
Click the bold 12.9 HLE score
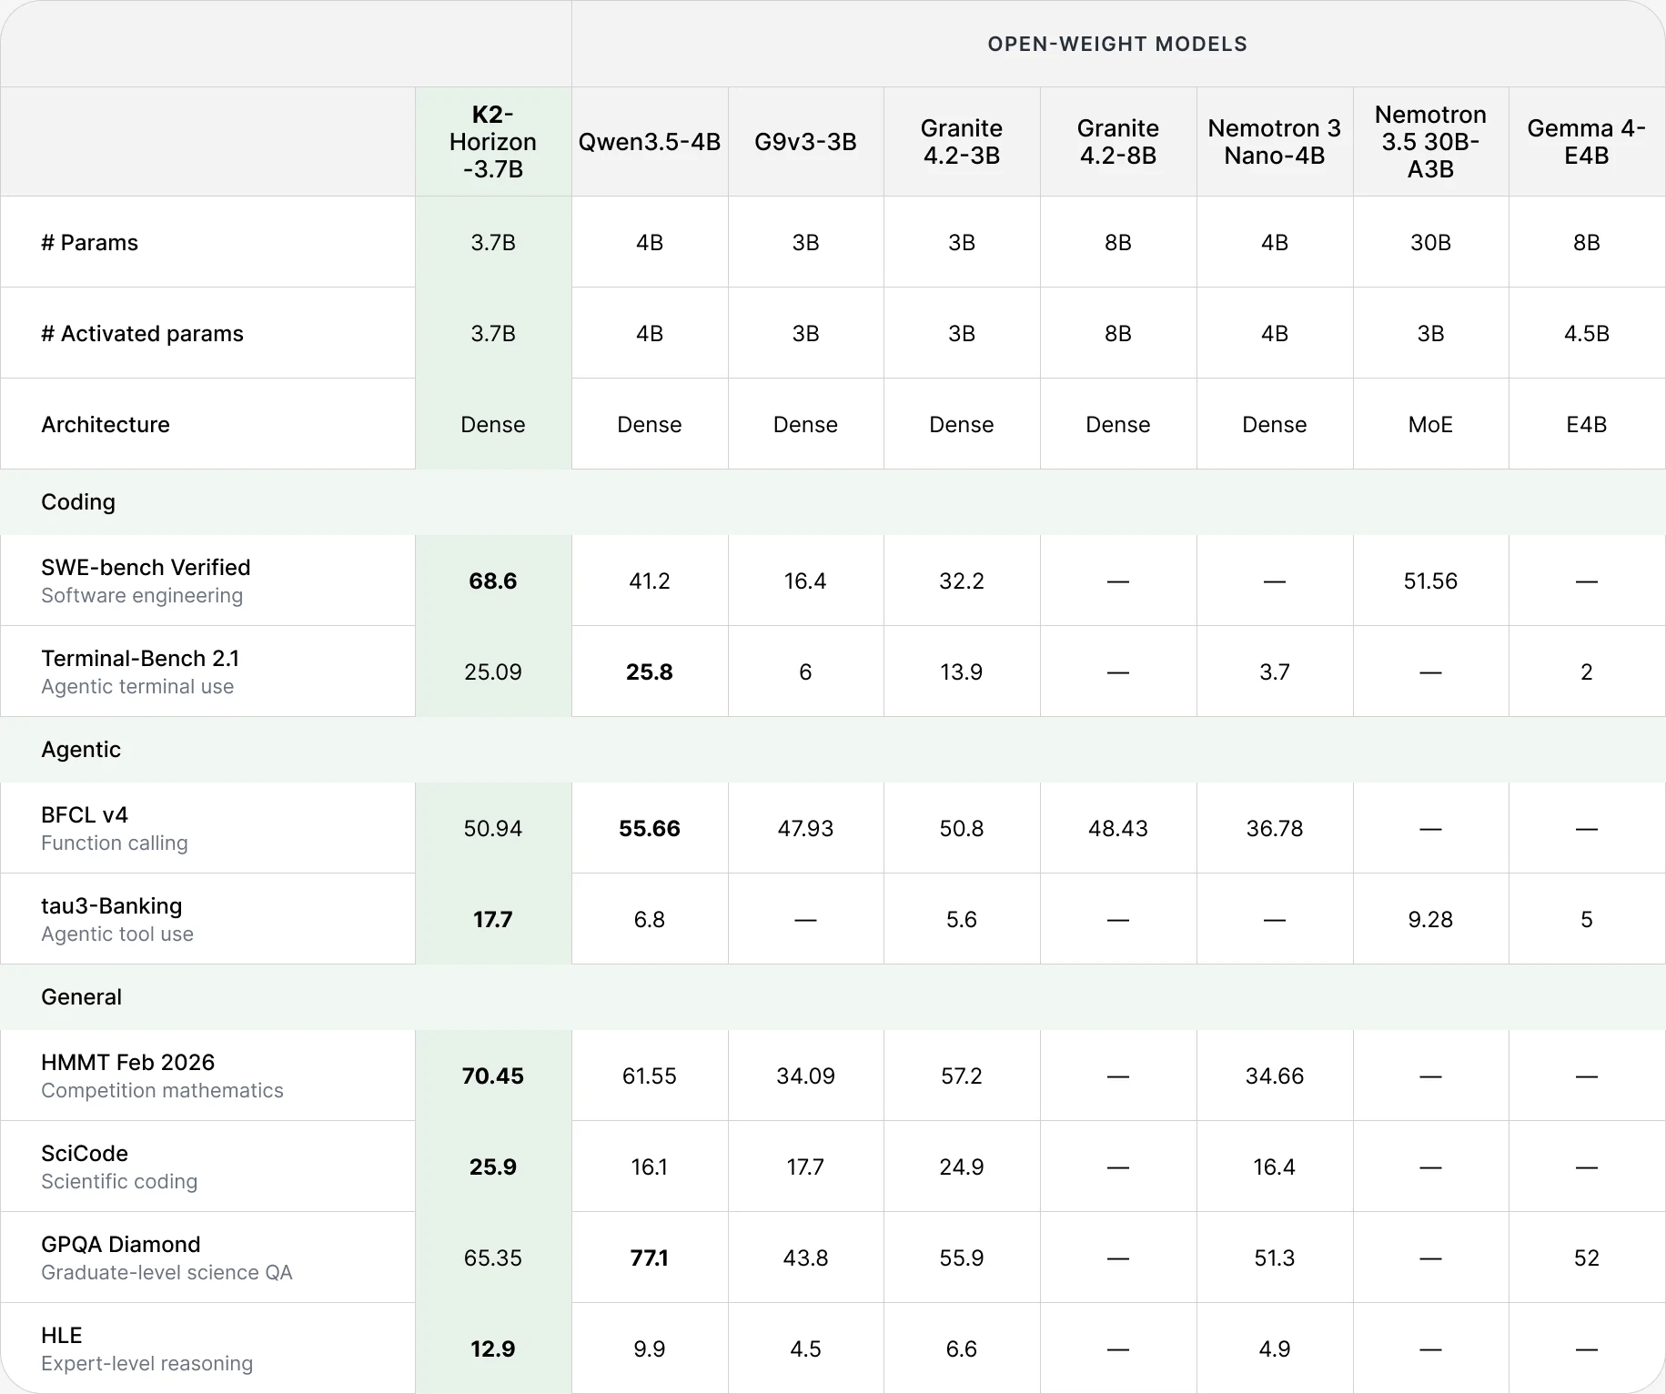coord(493,1349)
